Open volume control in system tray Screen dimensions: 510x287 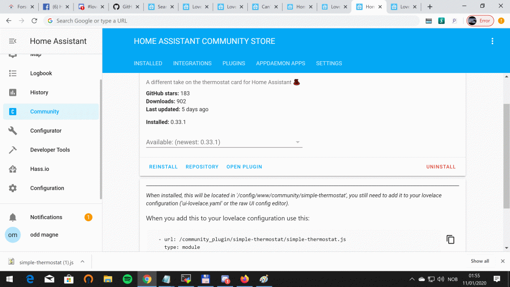[441, 279]
